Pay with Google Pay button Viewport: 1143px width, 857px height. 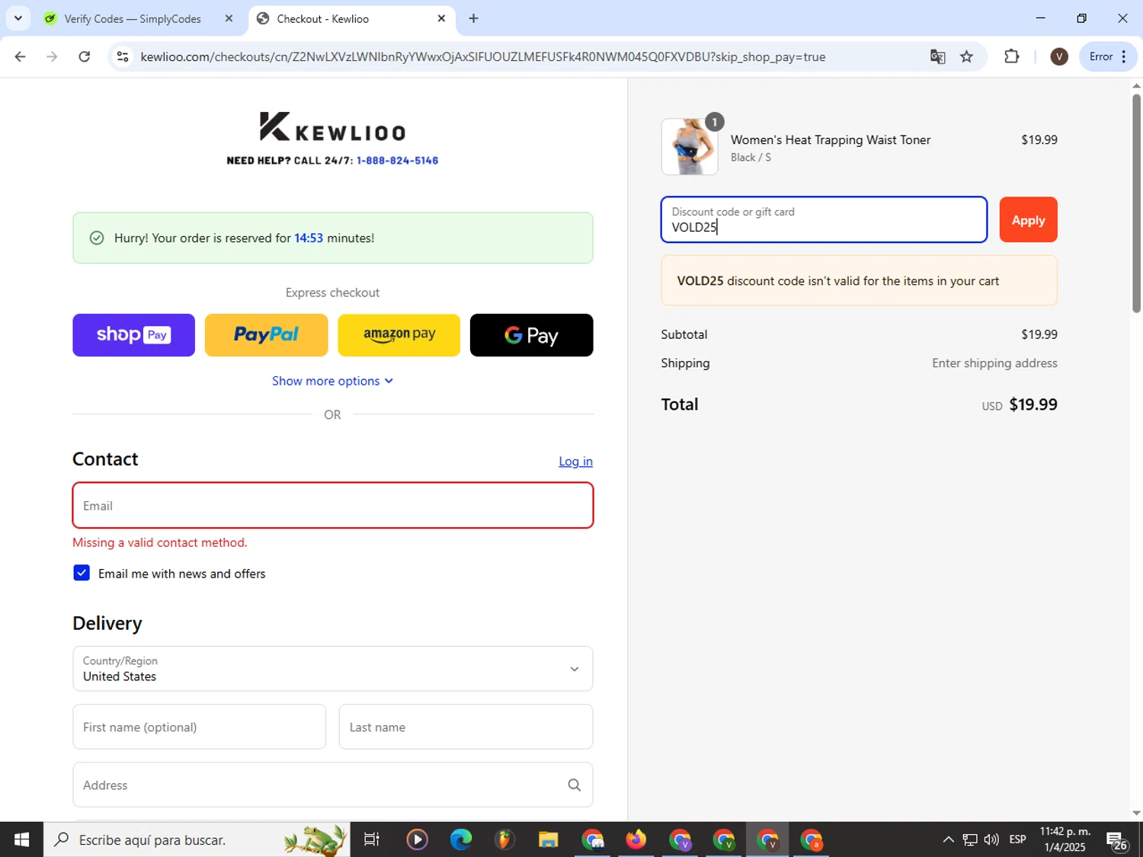point(531,335)
